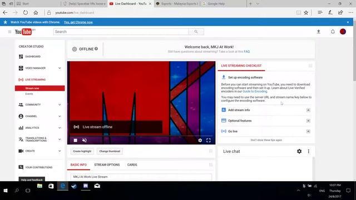Viewport: 356px width, 200px height.
Task: Expand the Create section
Action: tap(60, 151)
